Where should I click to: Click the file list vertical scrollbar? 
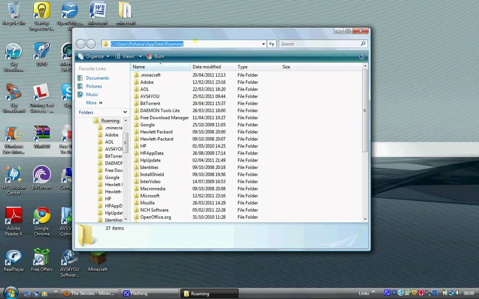pos(365,110)
